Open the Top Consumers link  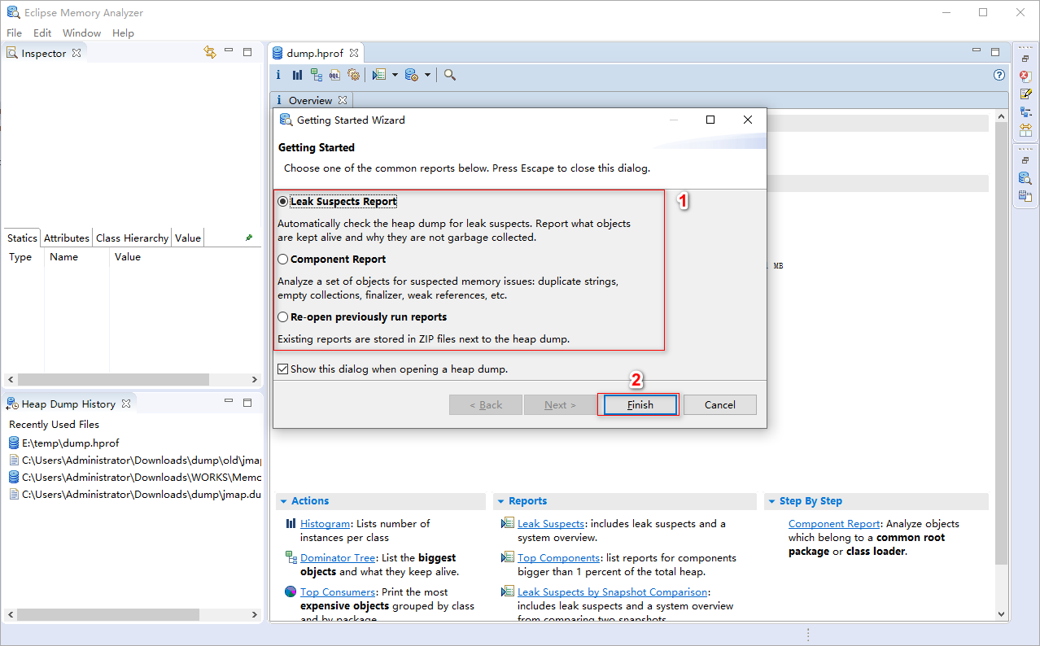[338, 592]
